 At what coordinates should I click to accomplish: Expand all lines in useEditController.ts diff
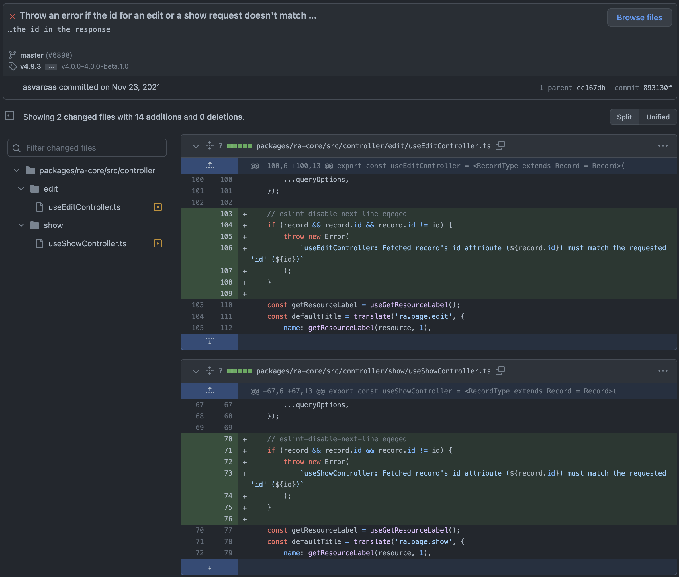210,146
